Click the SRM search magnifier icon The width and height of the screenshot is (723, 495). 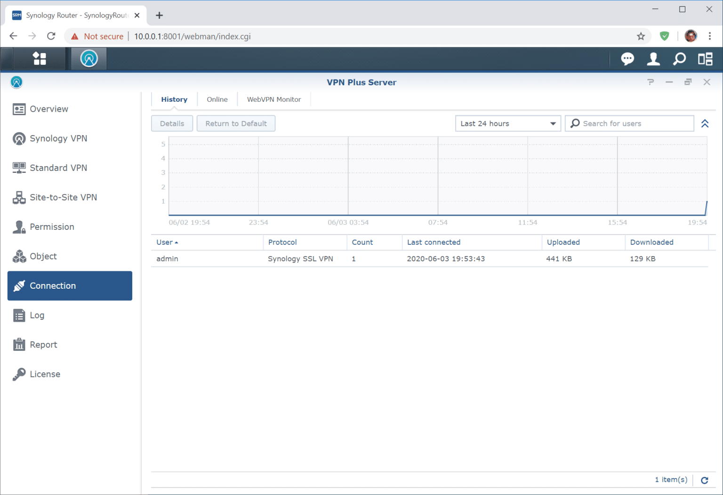pos(679,59)
